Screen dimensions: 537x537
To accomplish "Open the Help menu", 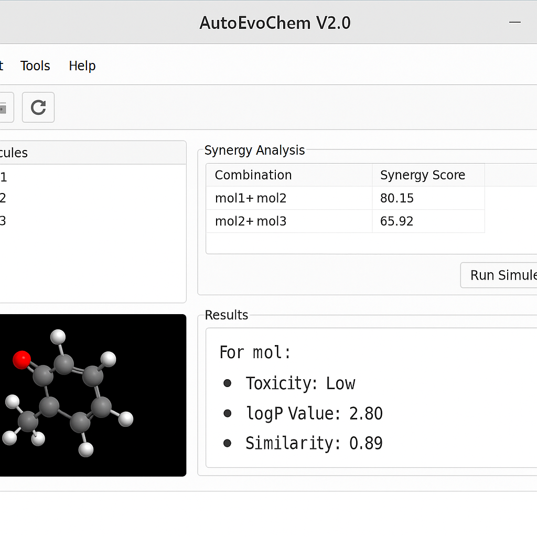I will click(x=82, y=66).
